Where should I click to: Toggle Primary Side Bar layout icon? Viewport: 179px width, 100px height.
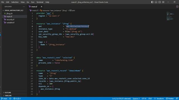tap(152, 2)
